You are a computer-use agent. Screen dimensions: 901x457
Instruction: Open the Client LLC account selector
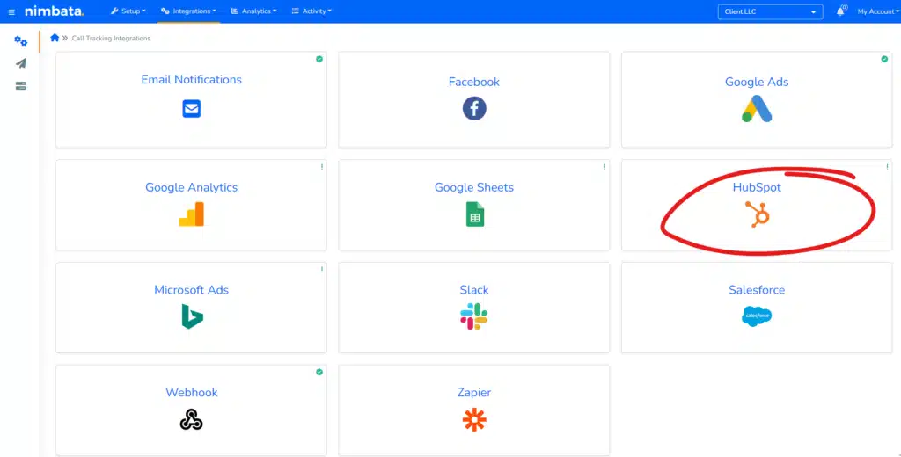coord(770,11)
